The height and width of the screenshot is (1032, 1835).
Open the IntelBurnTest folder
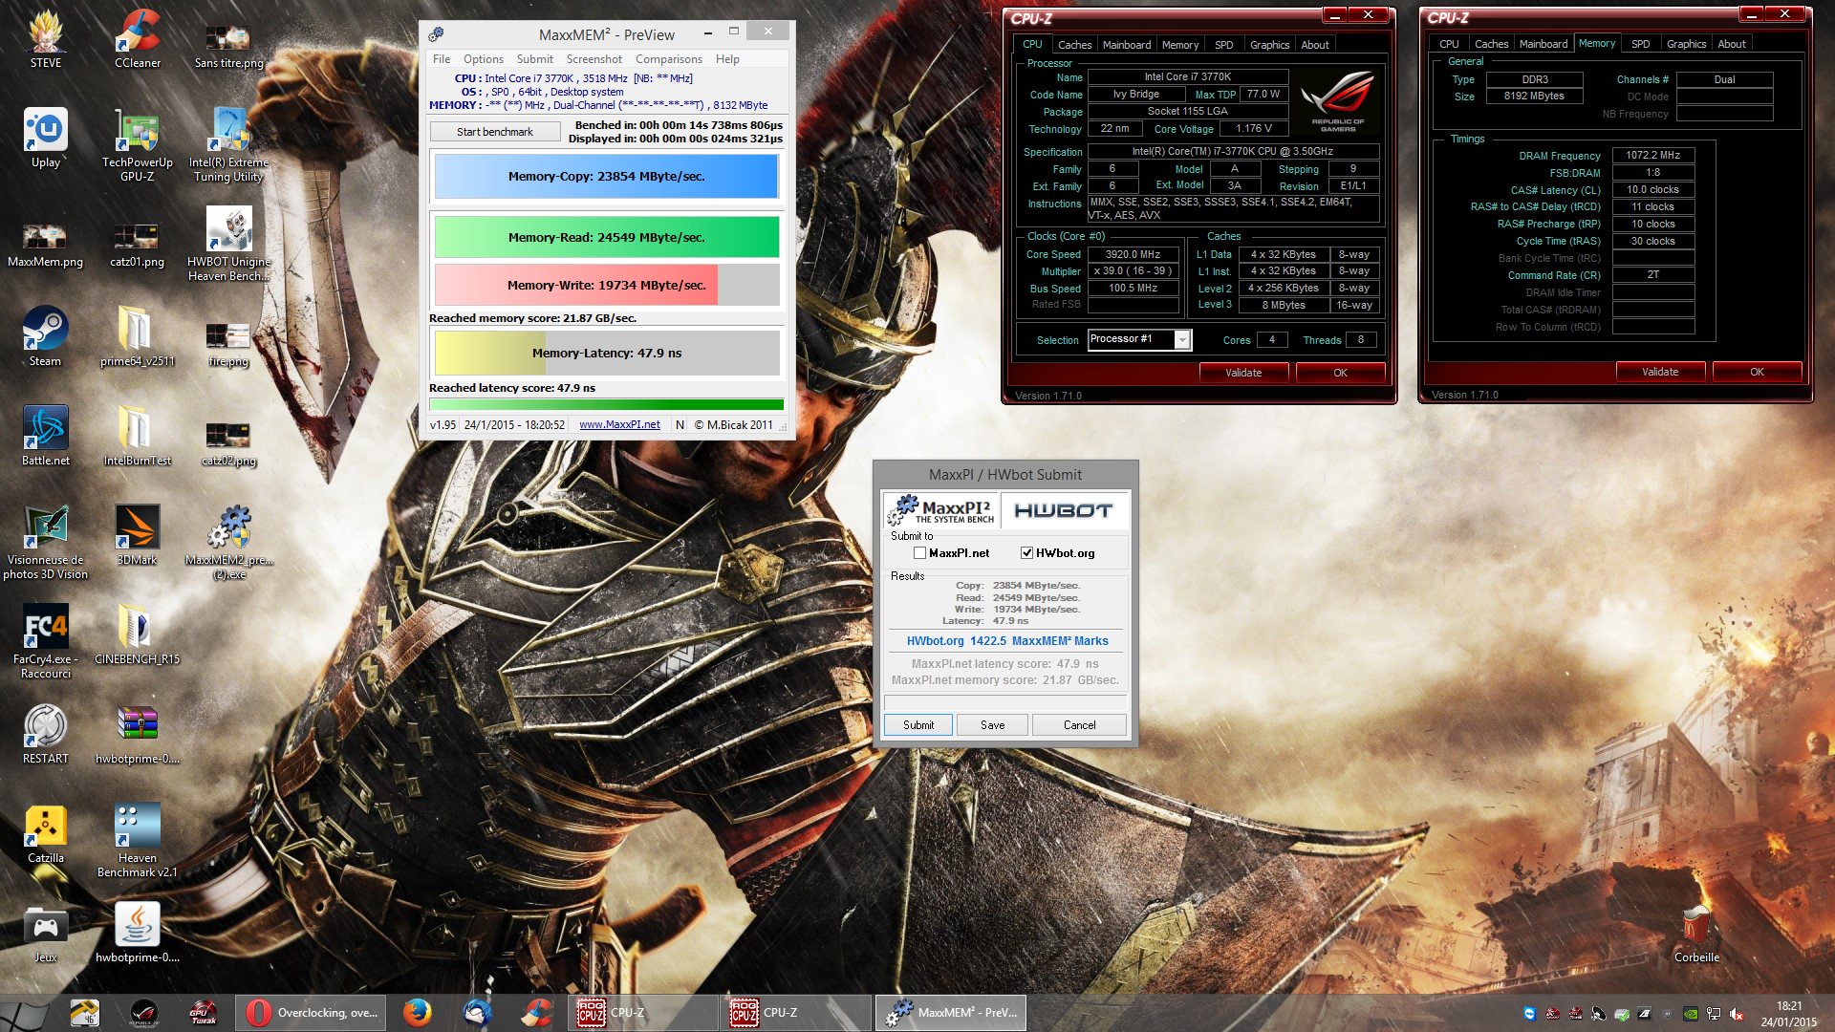pyautogui.click(x=138, y=436)
